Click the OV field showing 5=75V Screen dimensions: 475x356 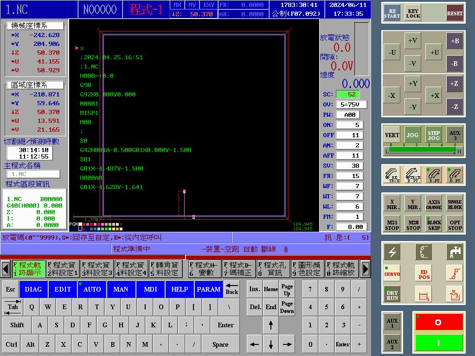tap(352, 104)
